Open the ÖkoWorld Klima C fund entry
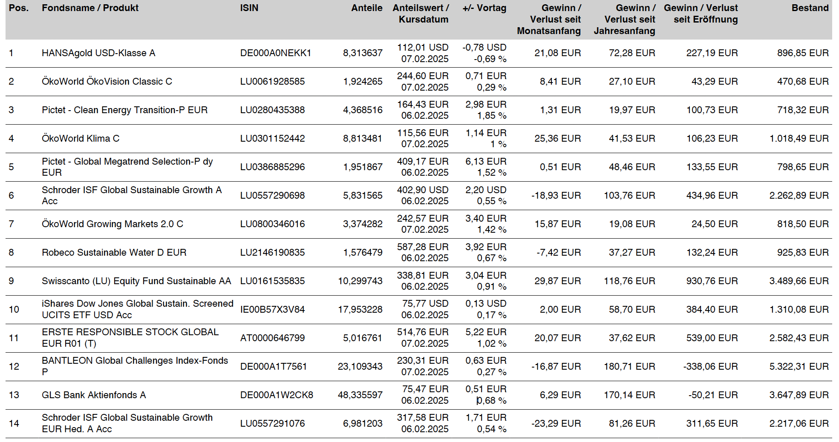This screenshot has width=839, height=442. (81, 139)
